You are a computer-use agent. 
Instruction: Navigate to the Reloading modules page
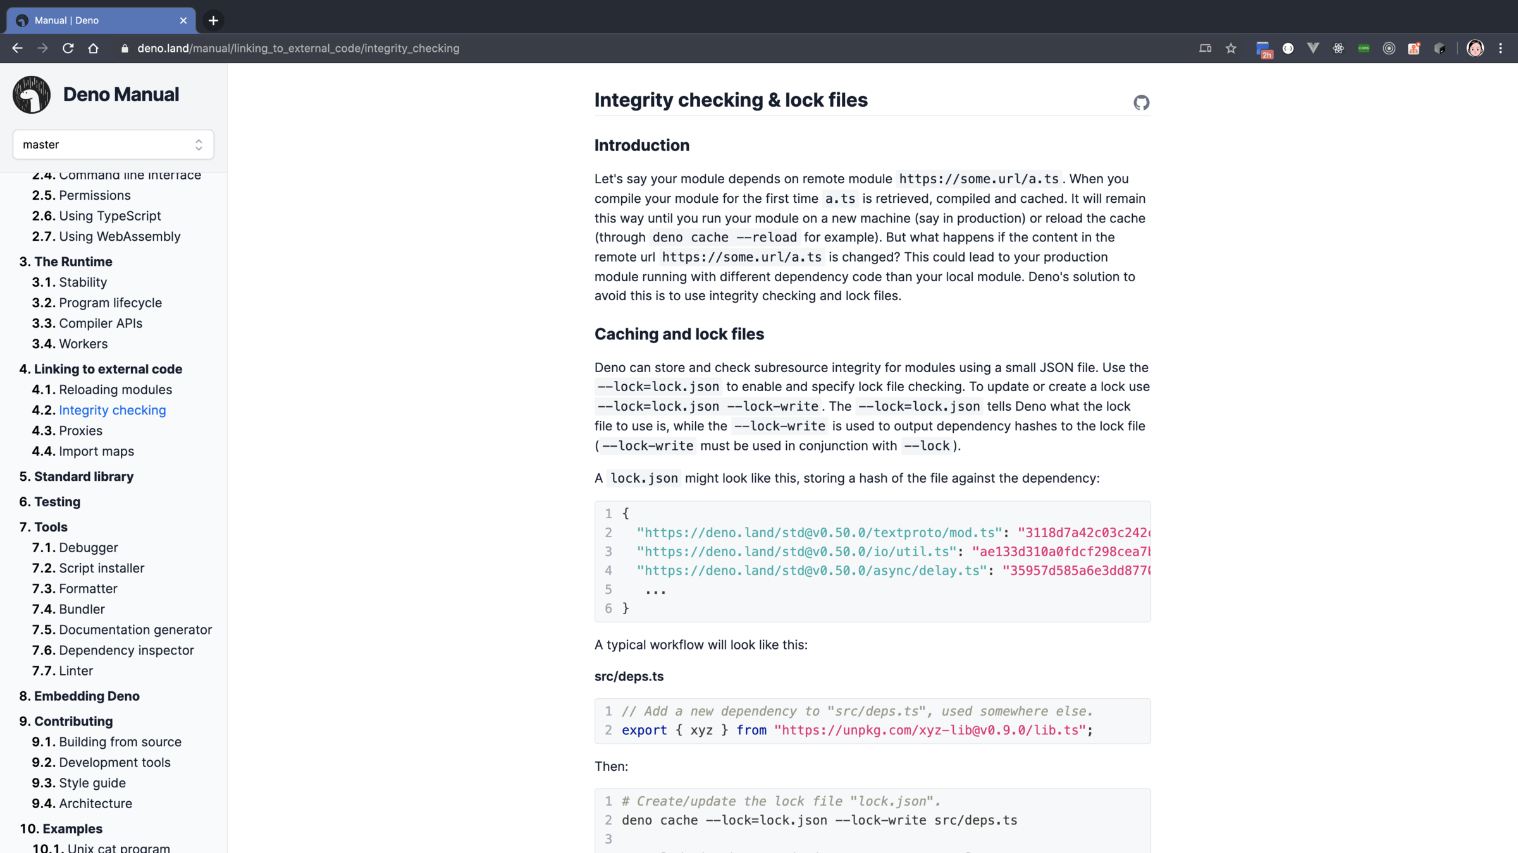tap(115, 390)
